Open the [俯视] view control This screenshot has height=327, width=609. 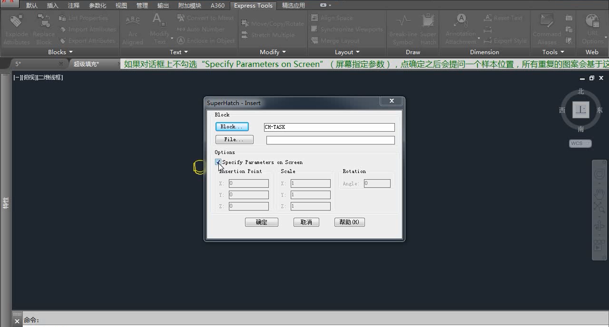click(x=29, y=77)
